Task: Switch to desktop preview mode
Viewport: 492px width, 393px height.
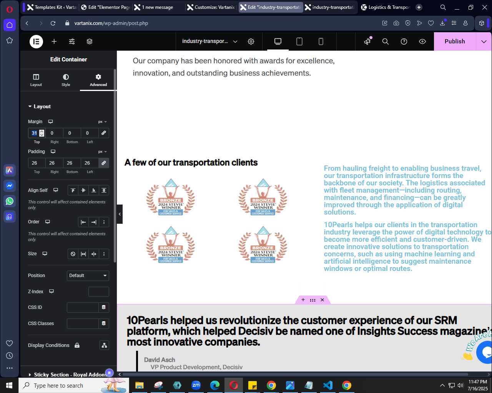Action: tap(278, 41)
